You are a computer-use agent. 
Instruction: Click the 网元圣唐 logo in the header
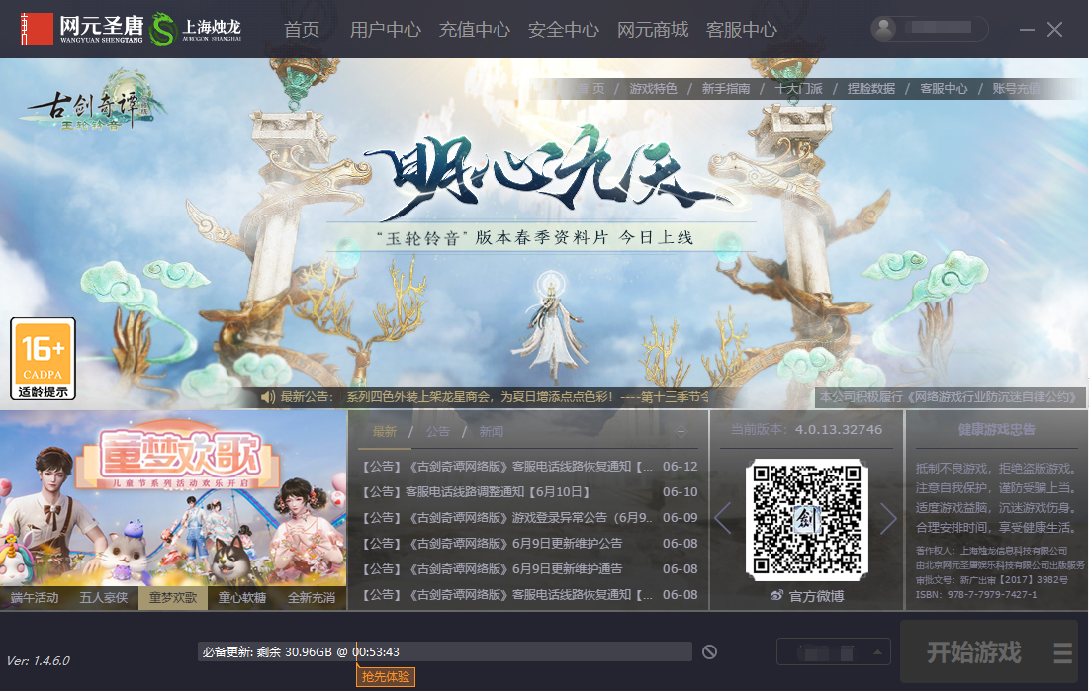(x=82, y=30)
